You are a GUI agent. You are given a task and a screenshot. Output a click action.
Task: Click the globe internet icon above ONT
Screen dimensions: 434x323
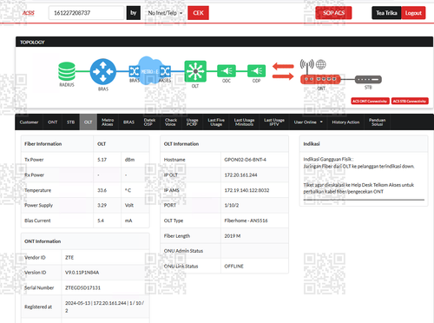(x=321, y=64)
